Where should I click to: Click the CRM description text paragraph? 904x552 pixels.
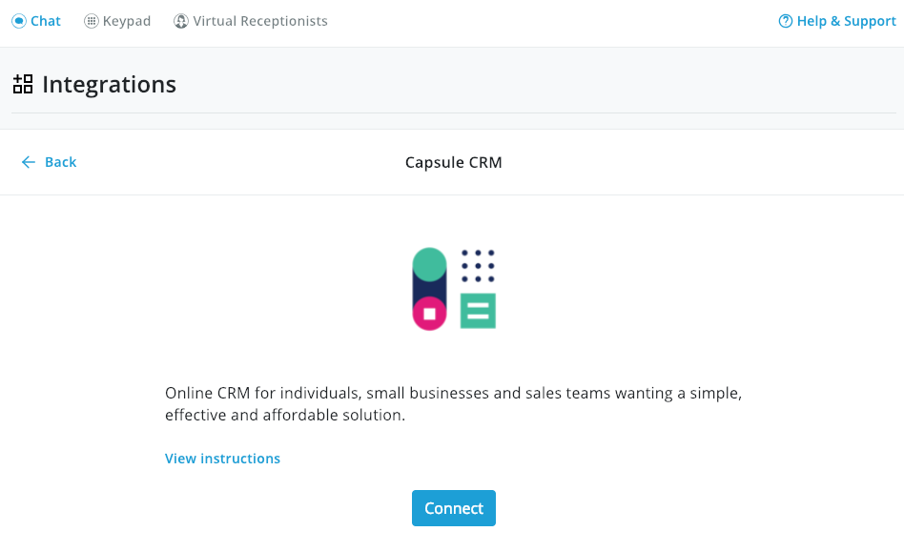(x=453, y=404)
